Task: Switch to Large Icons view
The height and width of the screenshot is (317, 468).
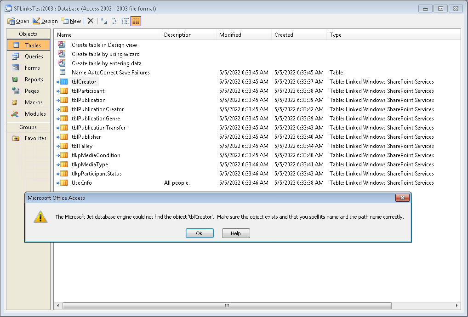Action: coord(104,21)
